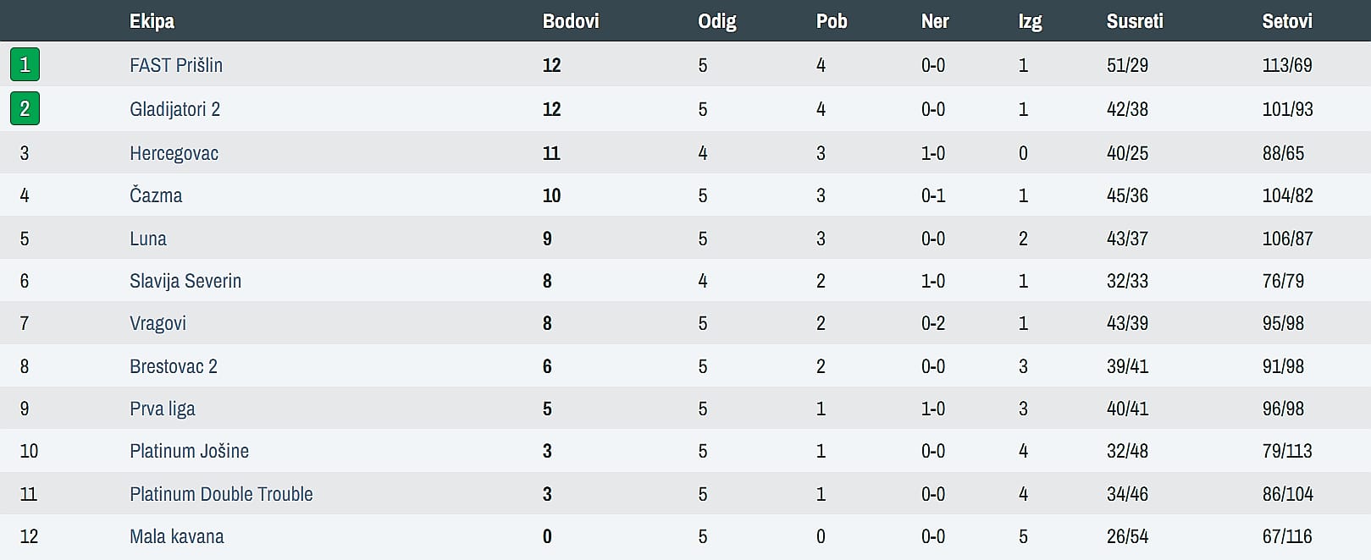
Task: Open the Prva liga team page
Action: [x=162, y=409]
